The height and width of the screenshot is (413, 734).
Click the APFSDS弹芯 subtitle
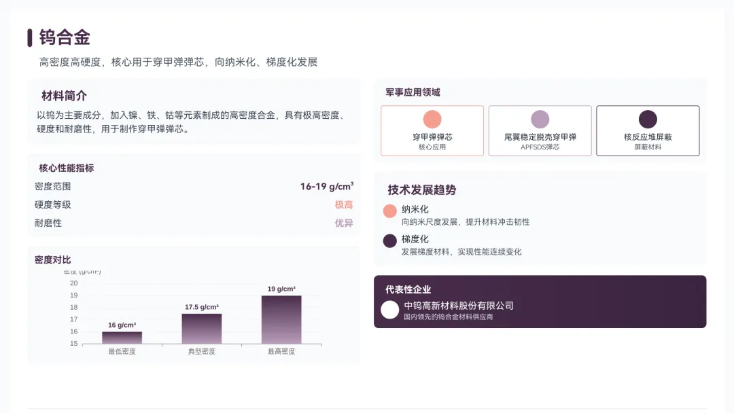540,147
